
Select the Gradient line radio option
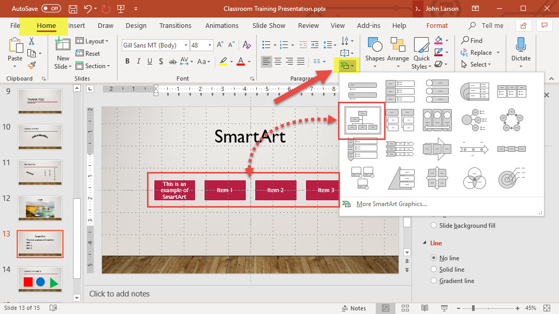coord(434,281)
